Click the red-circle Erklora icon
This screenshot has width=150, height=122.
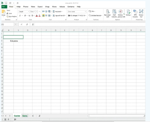tap(120, 11)
